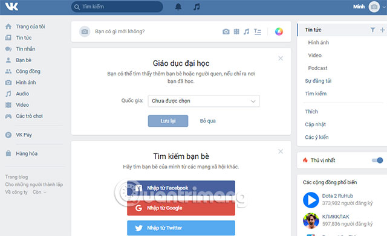Select Hình ảnh in the right filter list
The height and width of the screenshot is (236, 387).
click(319, 43)
